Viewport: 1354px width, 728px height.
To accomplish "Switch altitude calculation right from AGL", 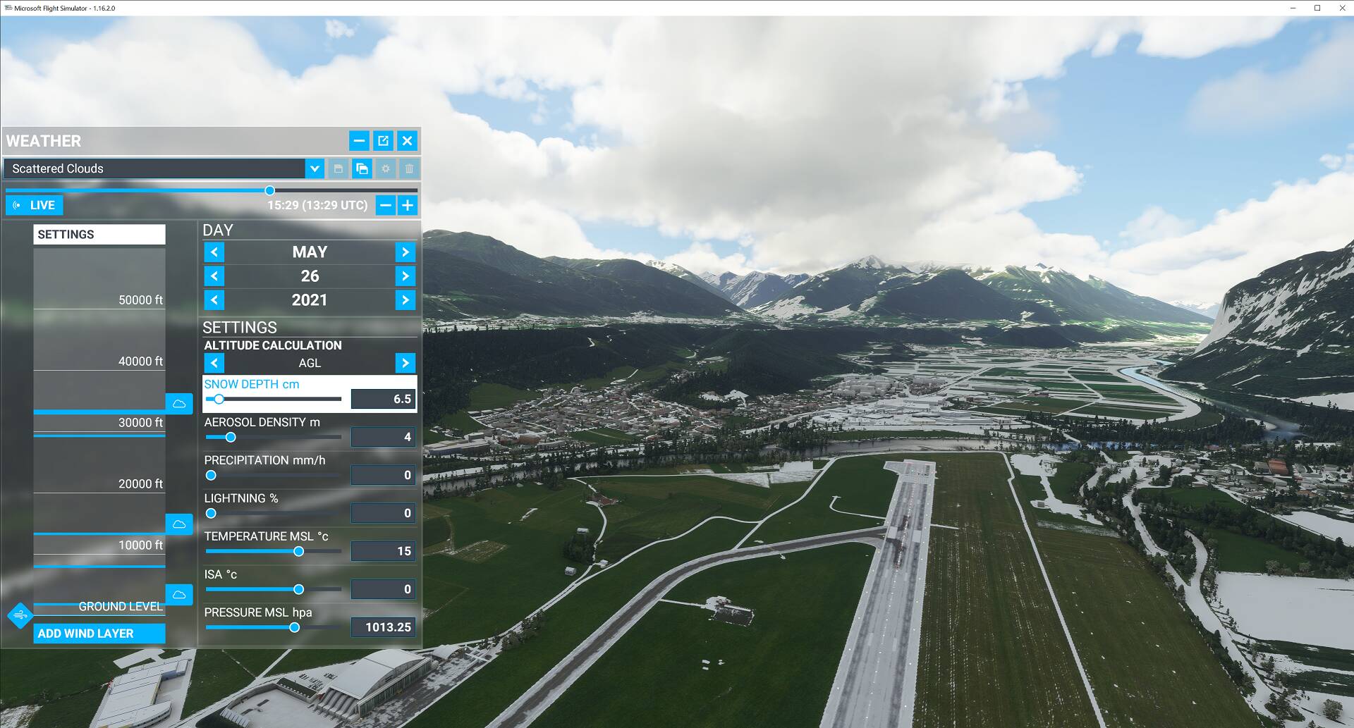I will coord(405,363).
